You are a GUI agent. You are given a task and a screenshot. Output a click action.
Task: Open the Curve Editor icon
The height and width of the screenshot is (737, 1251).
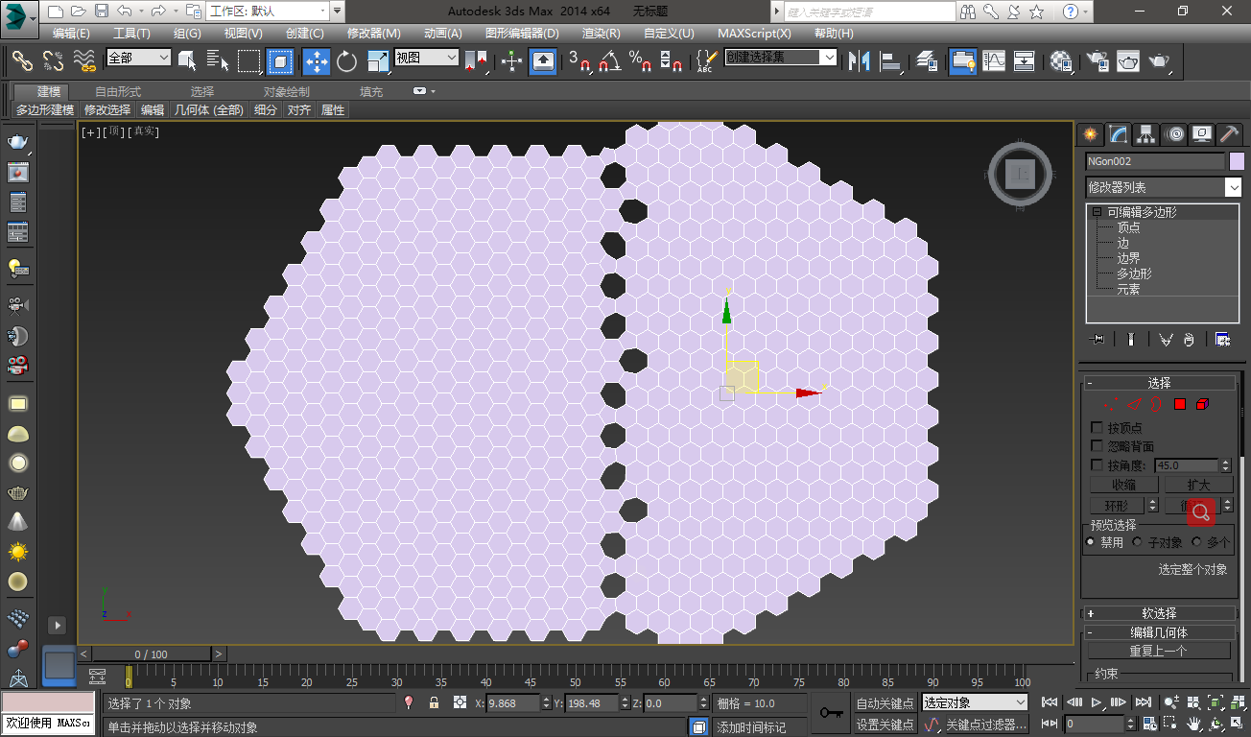click(x=994, y=60)
